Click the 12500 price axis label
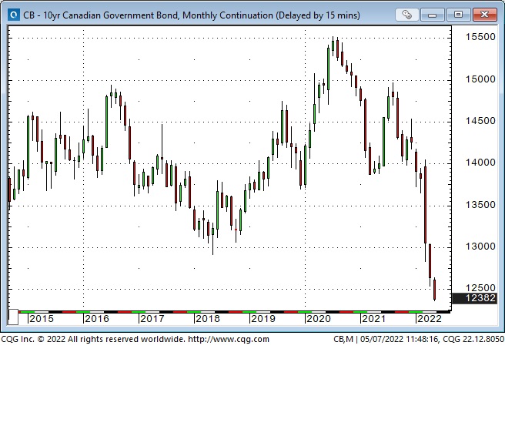 [x=480, y=288]
